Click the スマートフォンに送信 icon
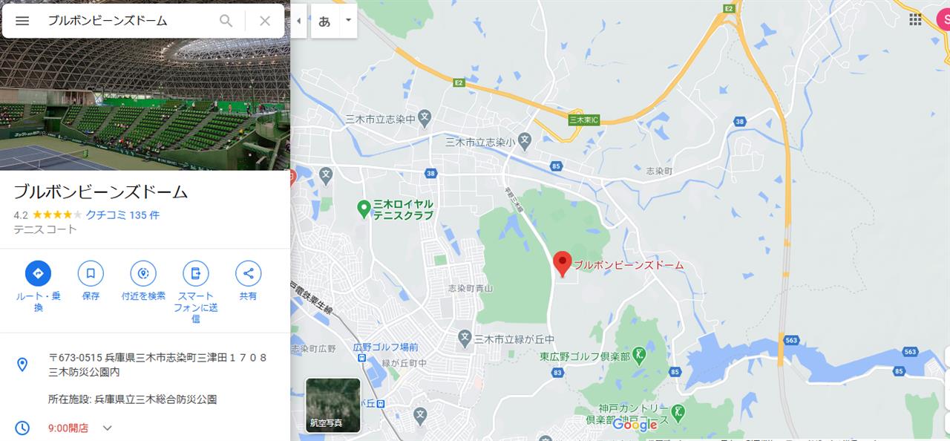Screen dimensions: 950x441 tap(196, 273)
